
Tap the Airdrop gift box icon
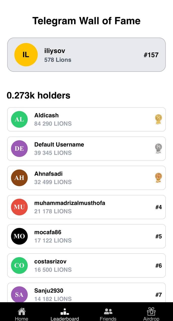coord(151,311)
